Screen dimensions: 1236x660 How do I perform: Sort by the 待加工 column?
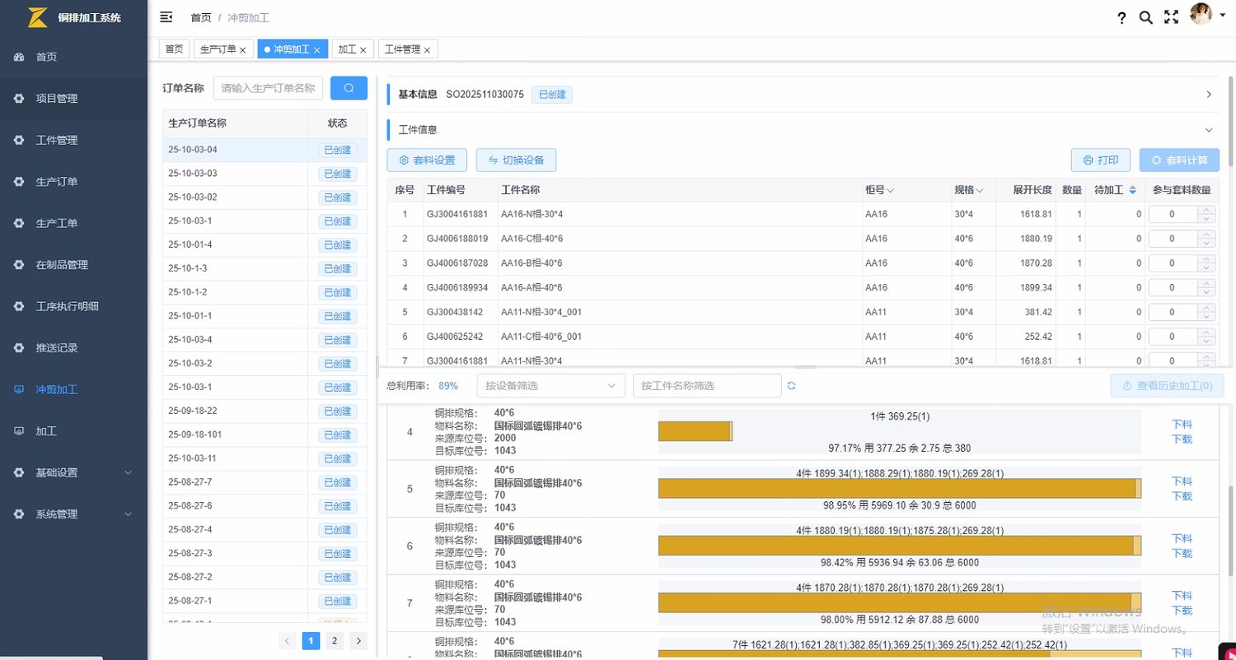[1132, 190]
